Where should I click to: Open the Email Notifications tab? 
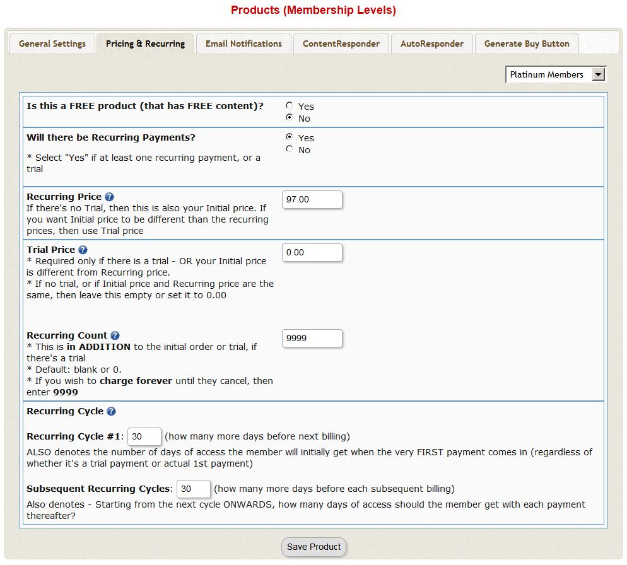click(243, 44)
